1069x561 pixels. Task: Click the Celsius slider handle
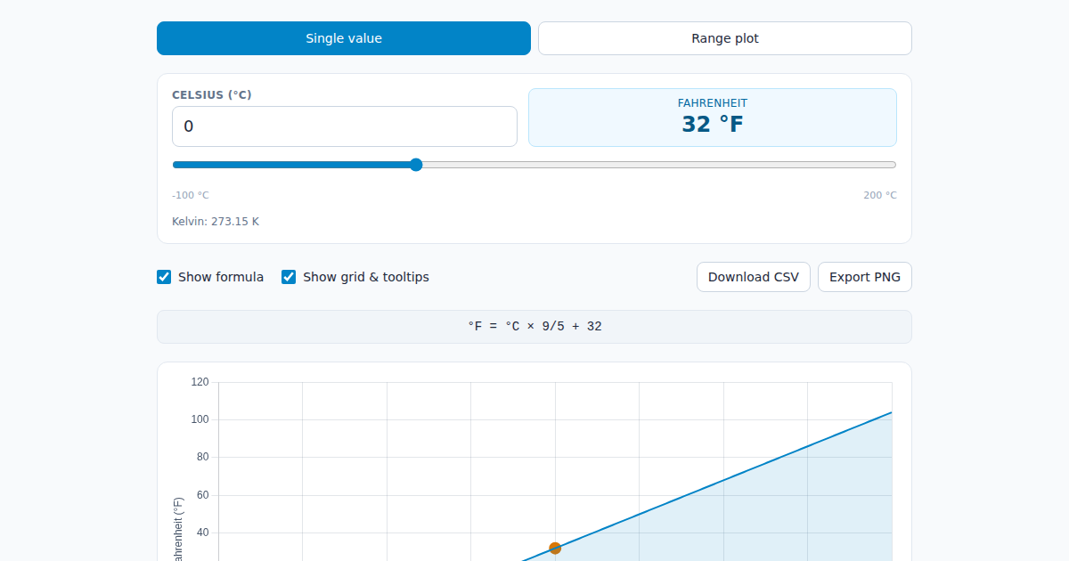pos(416,165)
